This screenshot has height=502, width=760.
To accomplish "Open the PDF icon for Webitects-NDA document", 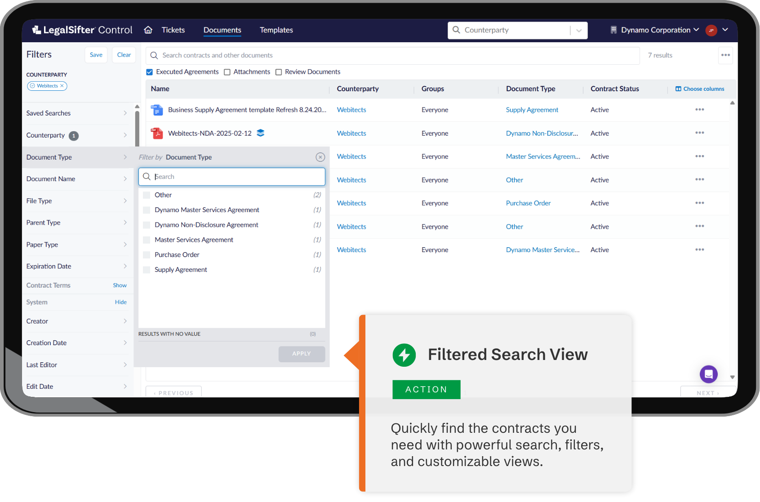I will pyautogui.click(x=157, y=133).
